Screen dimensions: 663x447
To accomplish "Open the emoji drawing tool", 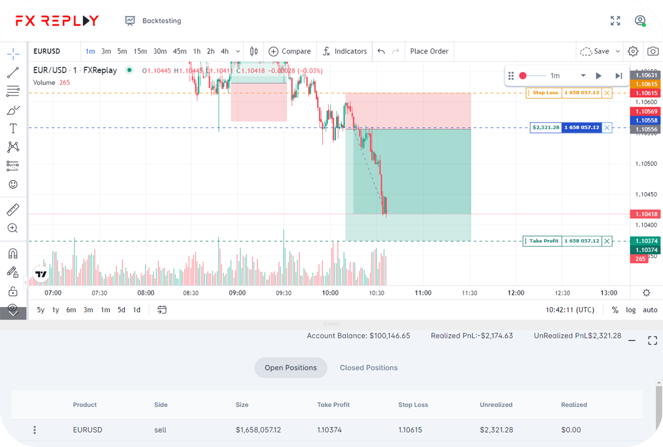I will tap(13, 184).
